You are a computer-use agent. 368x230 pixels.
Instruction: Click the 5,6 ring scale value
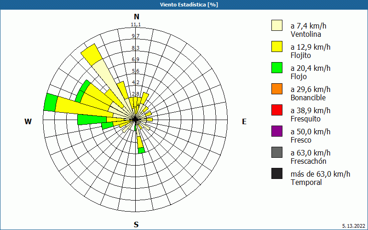136,71
